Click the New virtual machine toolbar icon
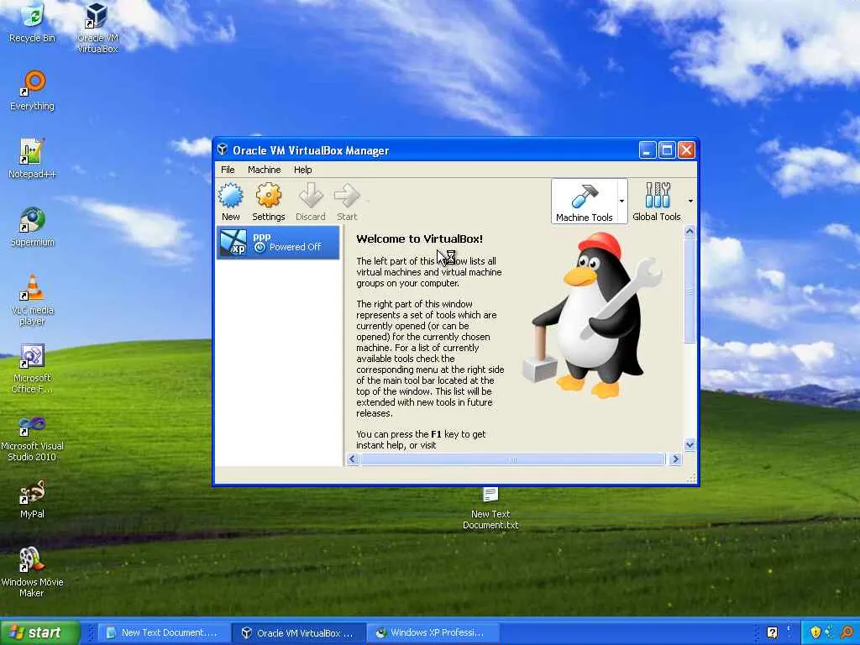Viewport: 860px width, 645px height. click(230, 202)
